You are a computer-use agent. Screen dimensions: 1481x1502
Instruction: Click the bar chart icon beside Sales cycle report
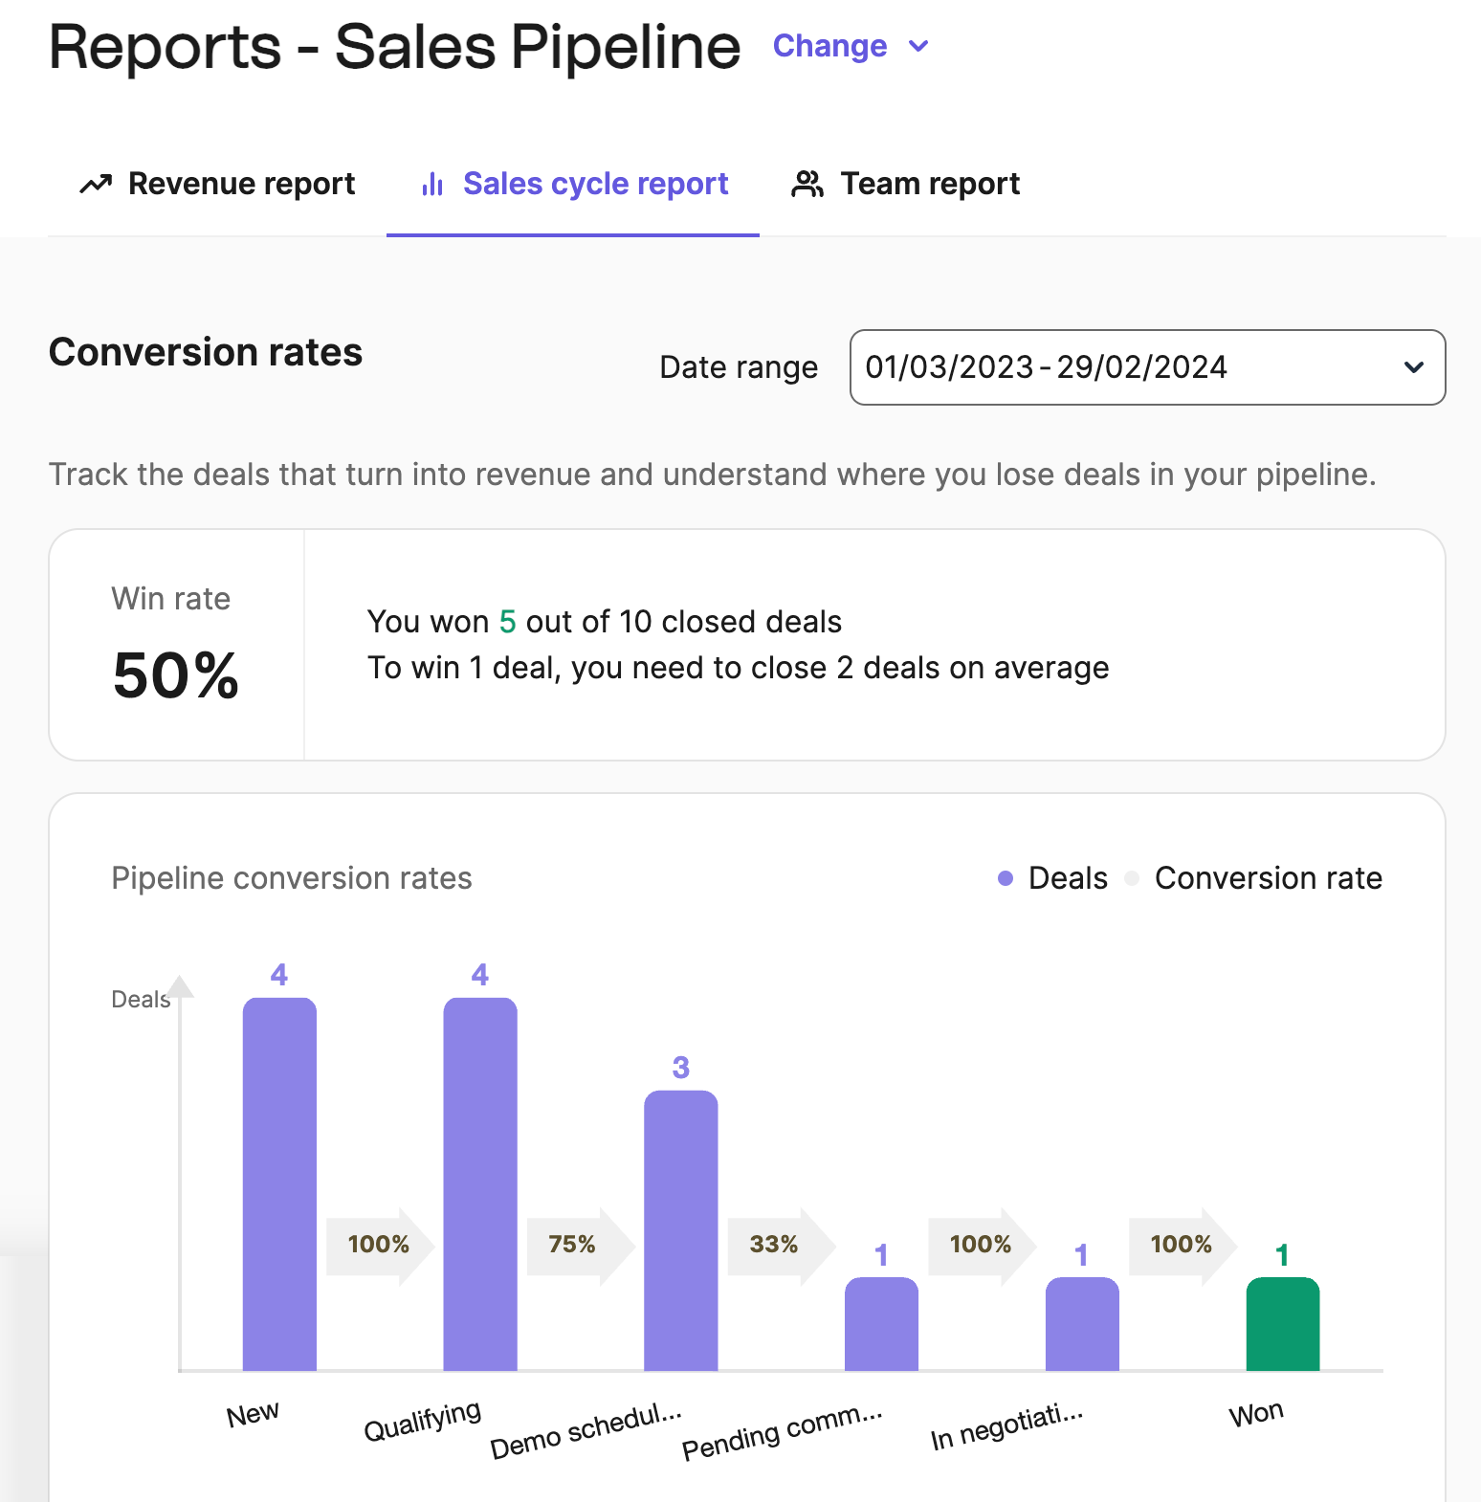432,184
